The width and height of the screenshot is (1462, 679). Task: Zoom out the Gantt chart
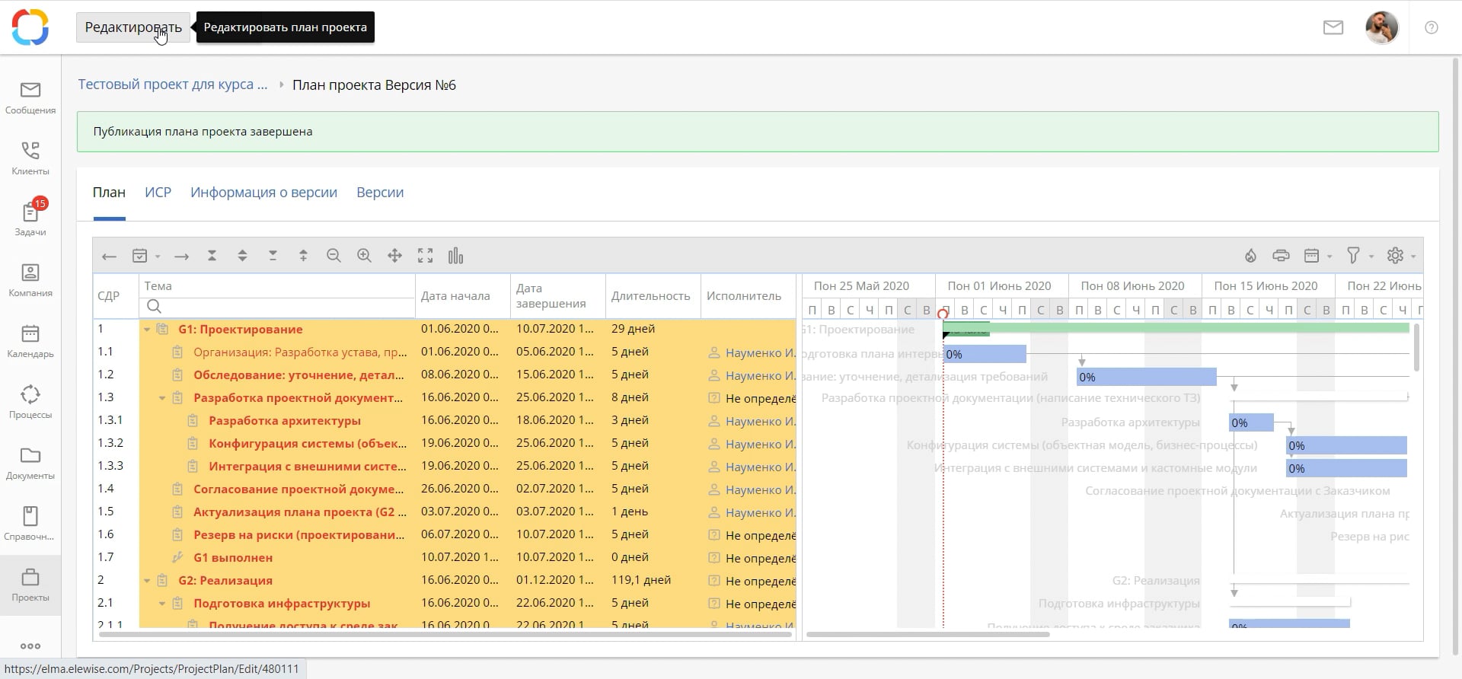point(334,256)
